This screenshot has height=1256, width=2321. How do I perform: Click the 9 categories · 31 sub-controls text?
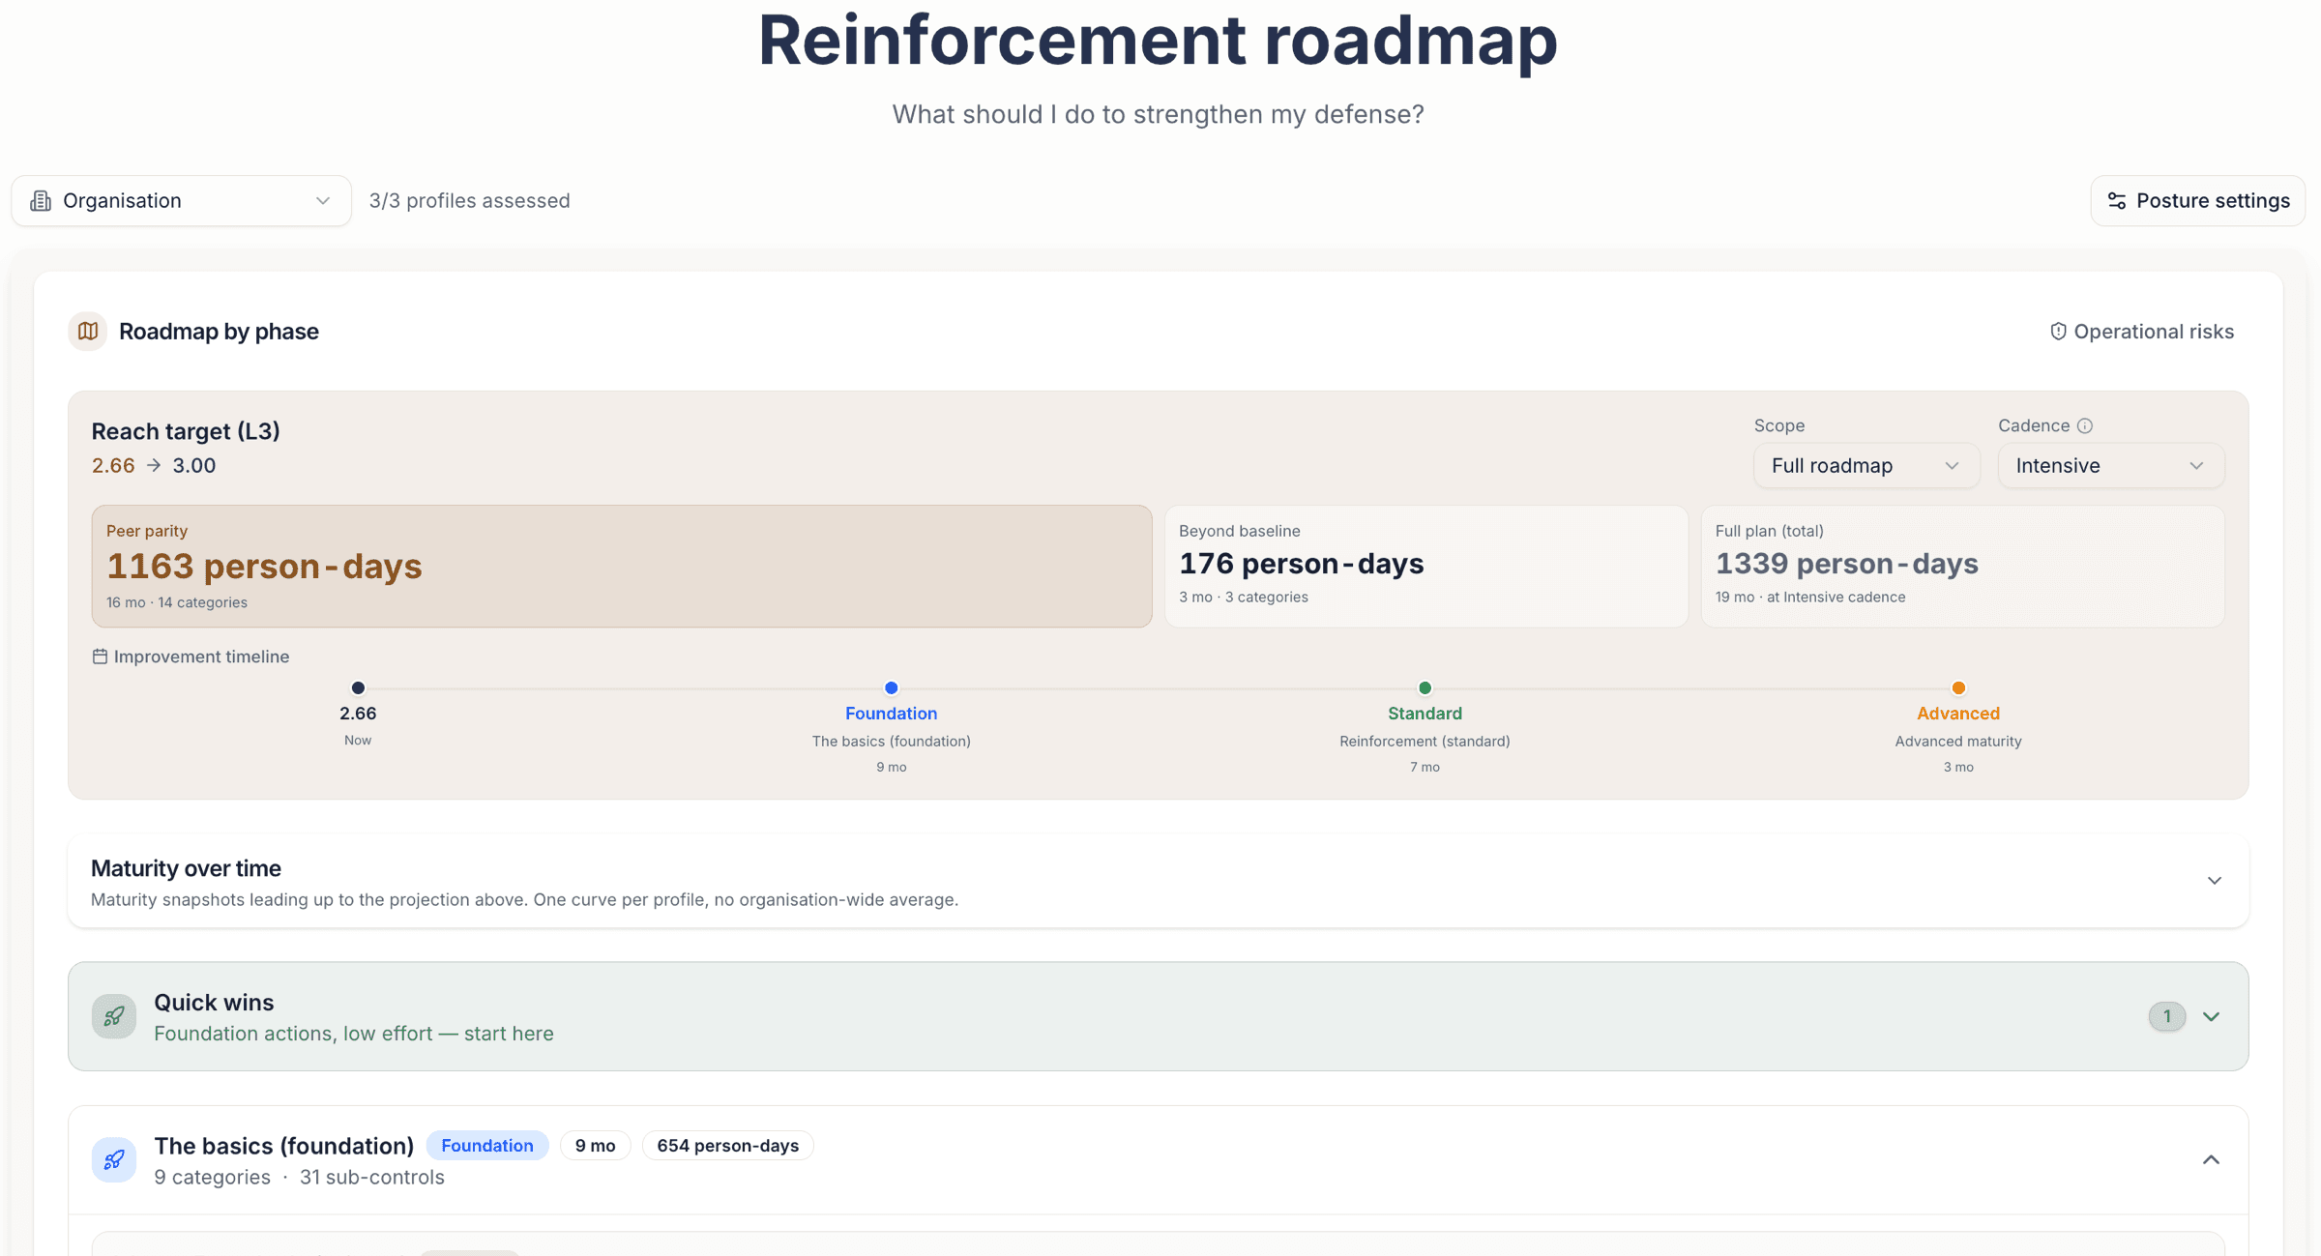[x=299, y=1177]
